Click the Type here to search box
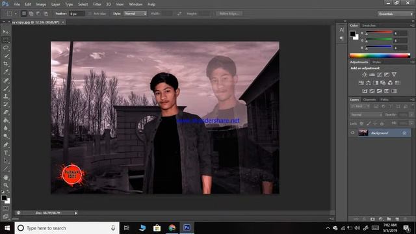This screenshot has height=234, width=416. tap(67, 228)
